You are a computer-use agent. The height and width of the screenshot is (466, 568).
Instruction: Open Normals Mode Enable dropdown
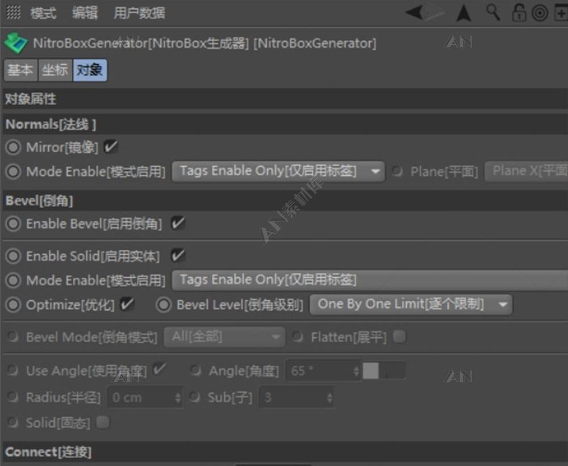278,171
